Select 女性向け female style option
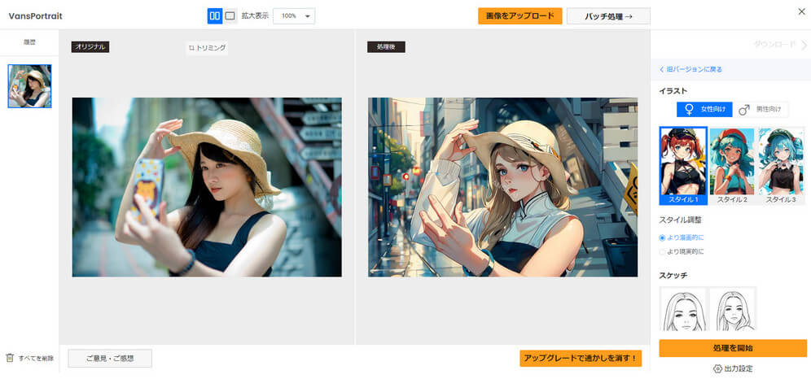The height and width of the screenshot is (379, 811). click(704, 110)
